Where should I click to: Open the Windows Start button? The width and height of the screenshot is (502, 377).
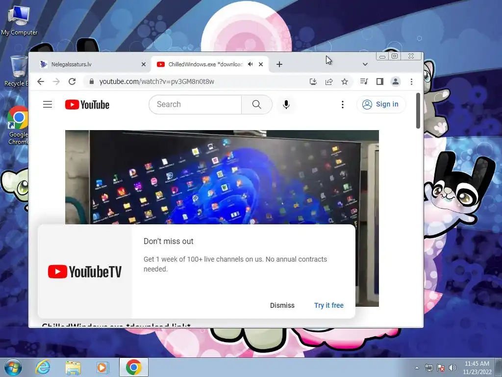[13, 367]
